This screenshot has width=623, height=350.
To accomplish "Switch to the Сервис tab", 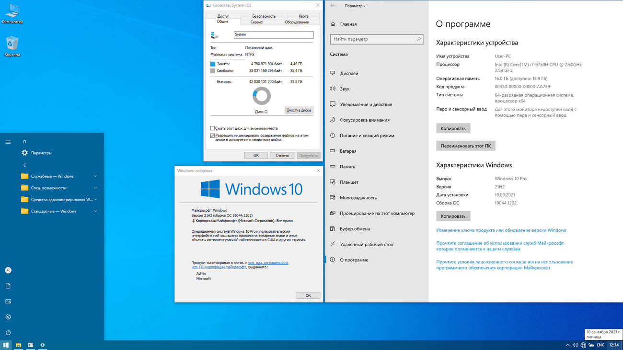I will pyautogui.click(x=256, y=22).
